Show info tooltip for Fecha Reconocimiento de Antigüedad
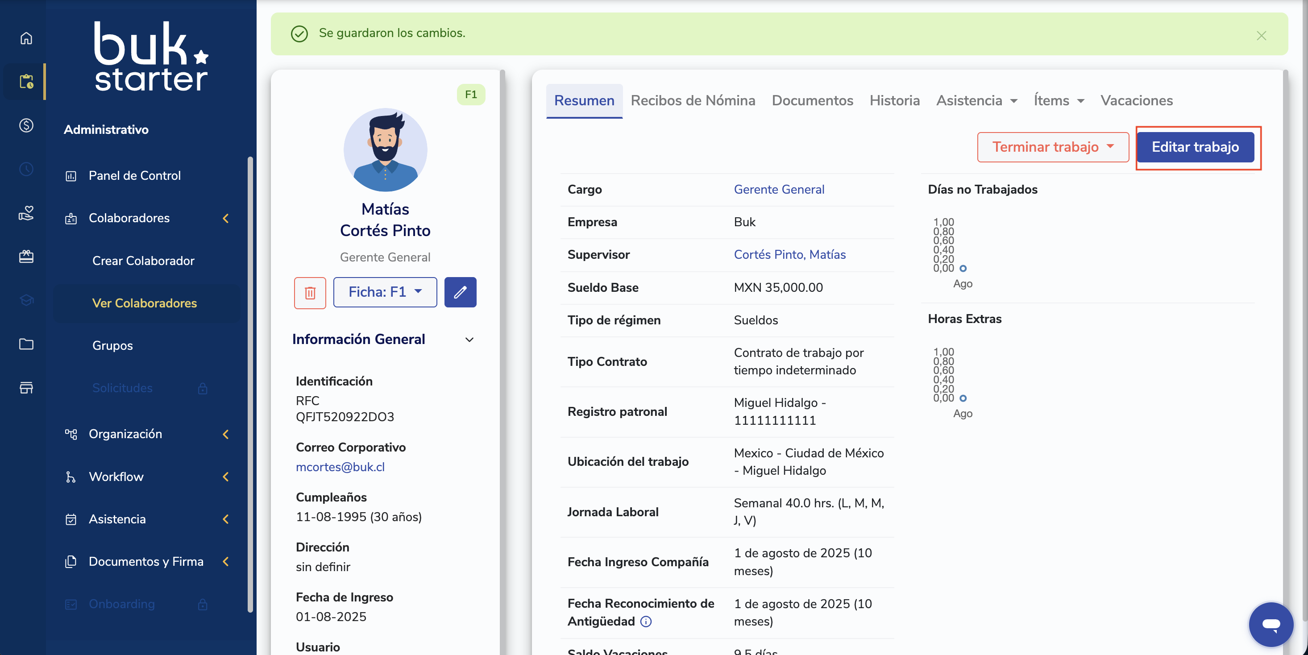Image resolution: width=1308 pixels, height=655 pixels. pyautogui.click(x=646, y=622)
